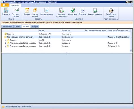Click the task icon in Лебедева Н. М. row
This screenshot has height=109, width=134.
(x=6, y=34)
